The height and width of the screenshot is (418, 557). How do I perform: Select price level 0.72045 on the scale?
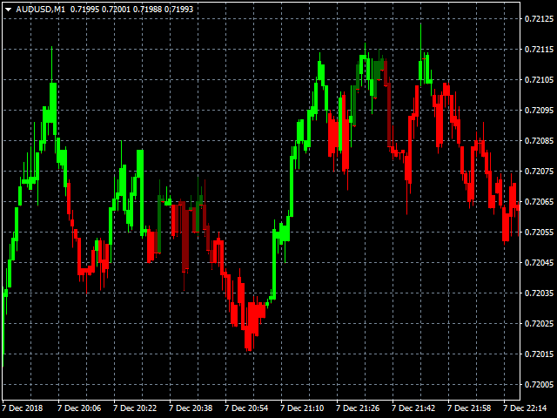click(539, 263)
